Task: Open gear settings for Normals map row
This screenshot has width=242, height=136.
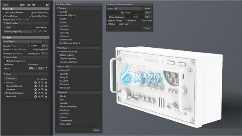Action: coord(36,83)
